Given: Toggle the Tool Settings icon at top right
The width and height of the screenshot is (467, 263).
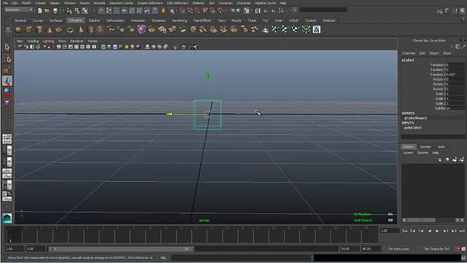Looking at the screenshot, I should point(455,11).
